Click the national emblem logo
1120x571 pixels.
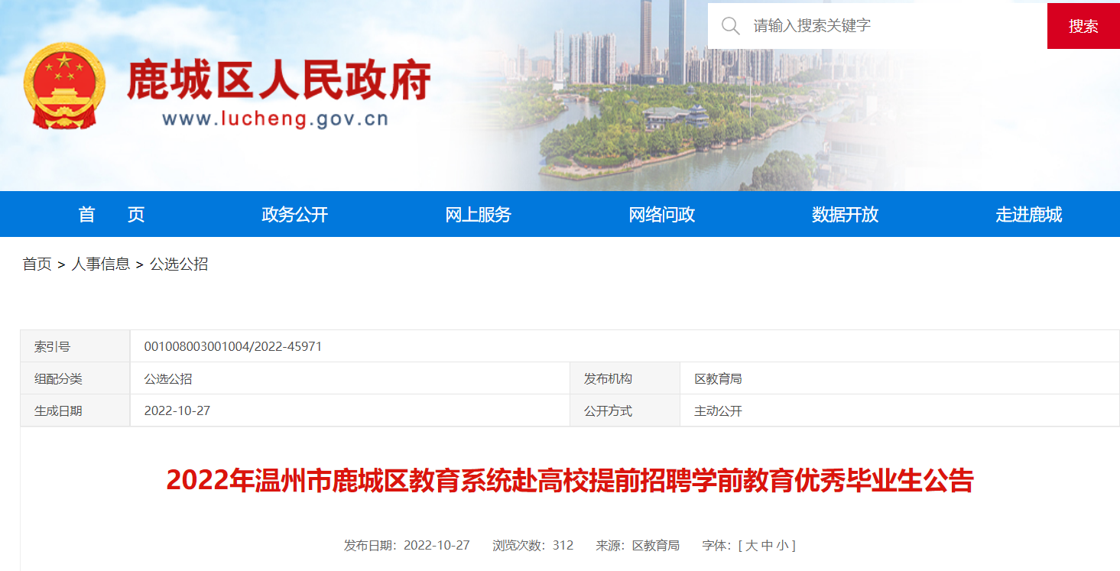click(x=65, y=86)
